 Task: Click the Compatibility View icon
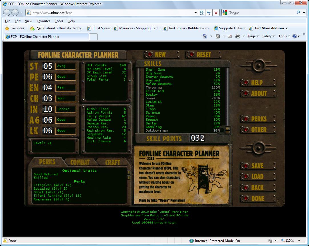202,13
